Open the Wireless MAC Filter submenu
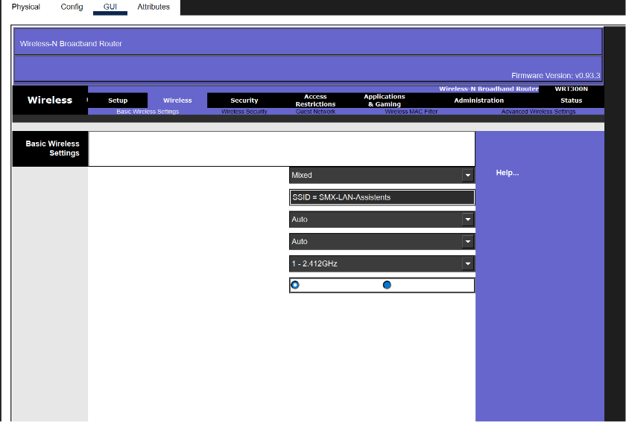626x422 pixels. point(411,112)
